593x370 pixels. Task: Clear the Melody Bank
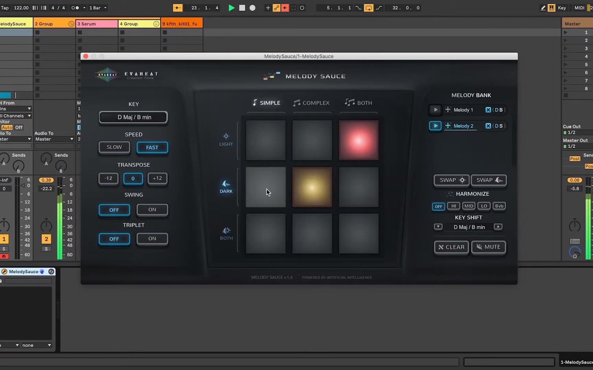[451, 247]
